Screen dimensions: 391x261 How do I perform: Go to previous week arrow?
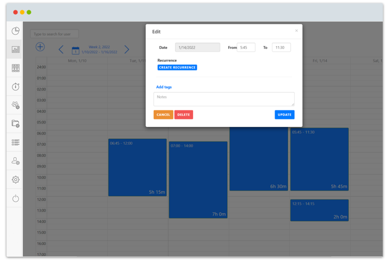(x=61, y=49)
